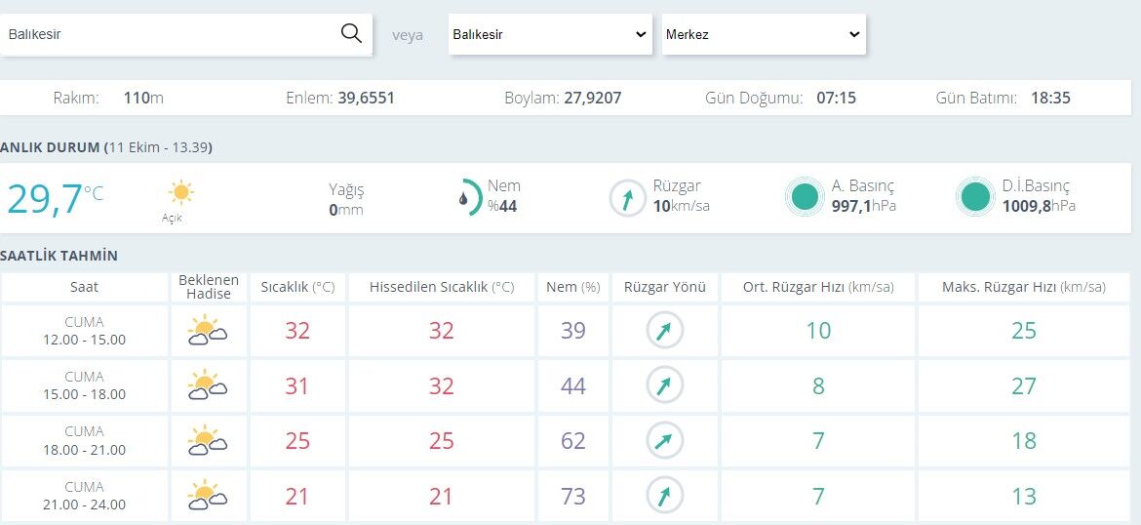Click the 'Yağış 0mm' reading
The height and width of the screenshot is (525, 1141).
coord(345,199)
